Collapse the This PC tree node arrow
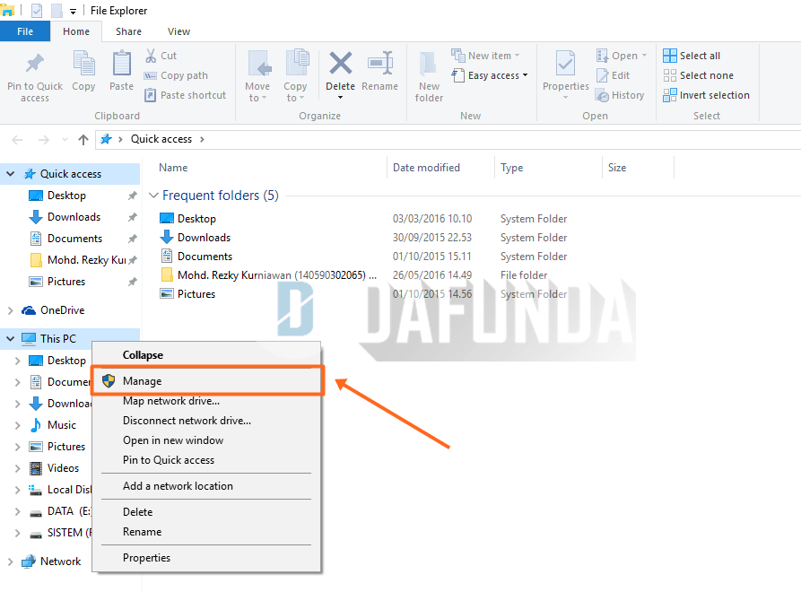The width and height of the screenshot is (801, 592). coord(10,339)
